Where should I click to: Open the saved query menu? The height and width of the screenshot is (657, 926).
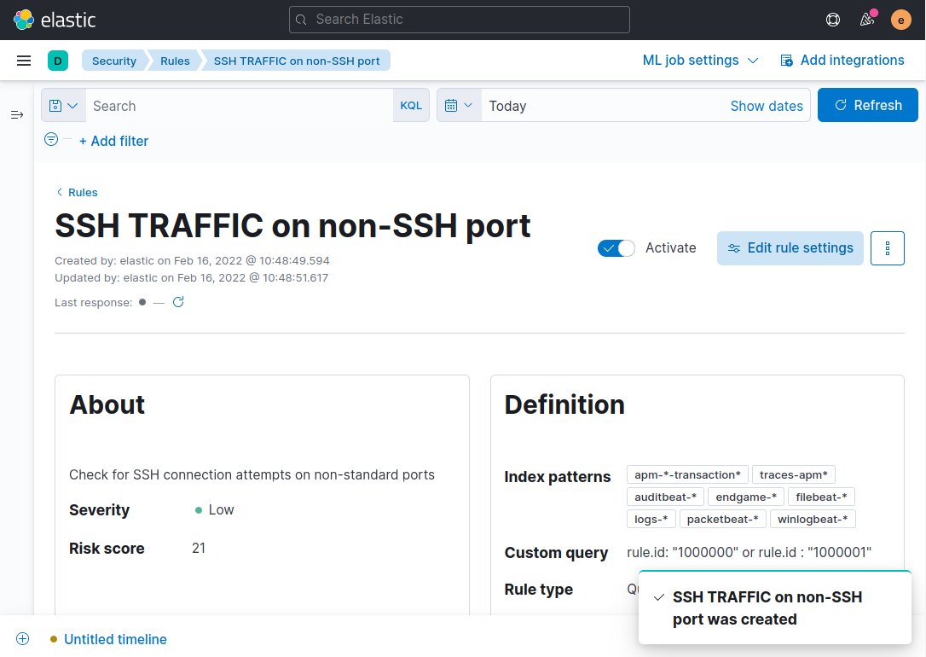point(64,106)
